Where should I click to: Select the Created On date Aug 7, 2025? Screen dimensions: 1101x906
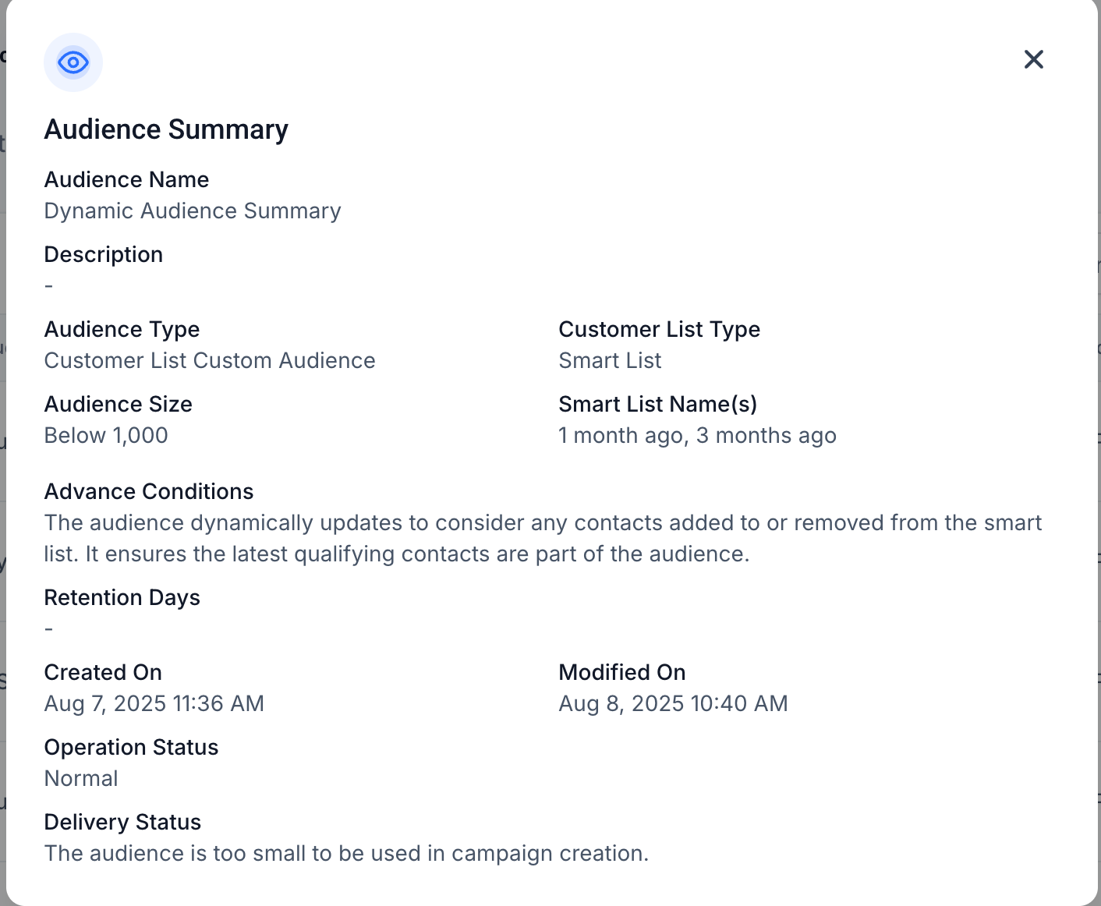pos(154,703)
